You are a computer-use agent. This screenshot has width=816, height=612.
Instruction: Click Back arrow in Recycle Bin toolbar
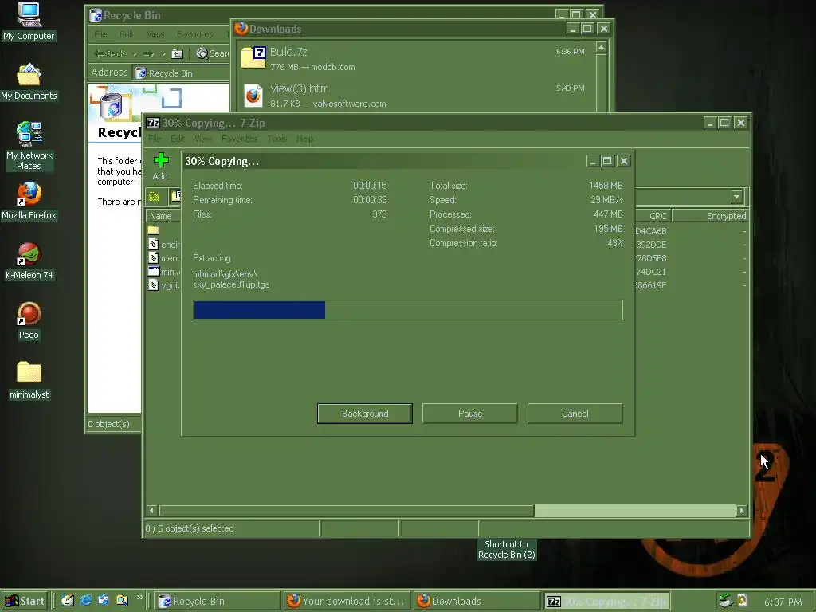coord(100,53)
